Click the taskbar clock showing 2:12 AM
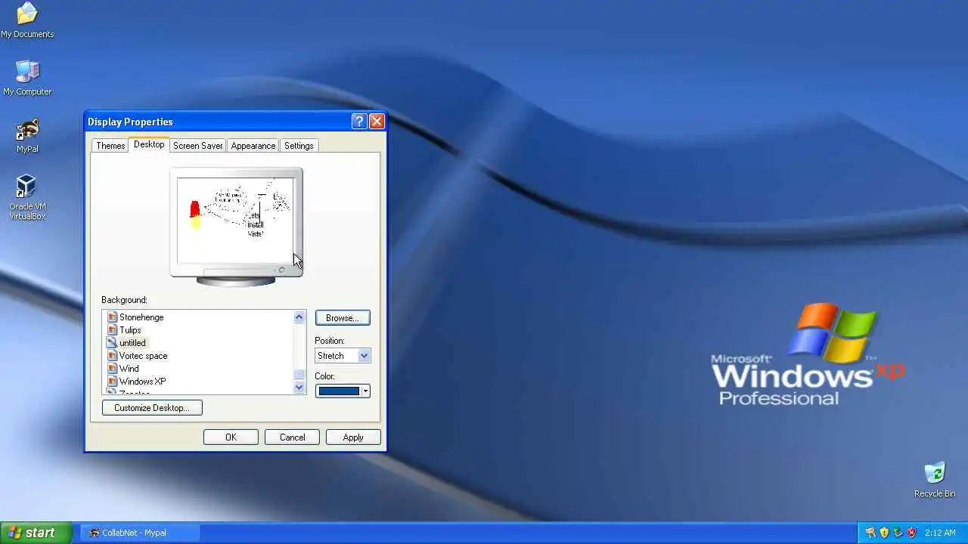968x544 pixels. click(941, 533)
